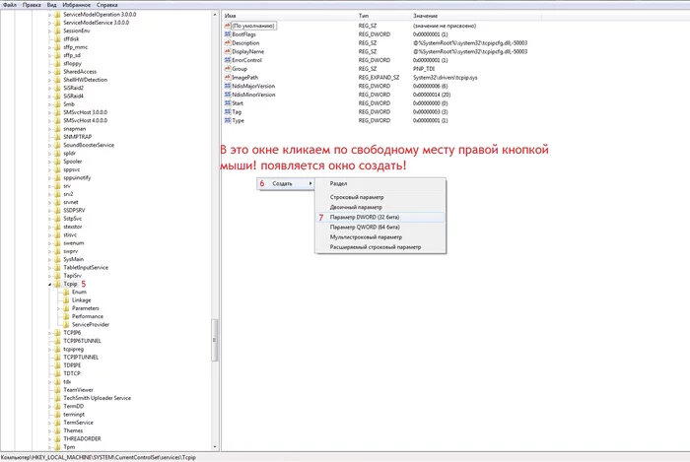Open the Справка menu

pos(106,5)
